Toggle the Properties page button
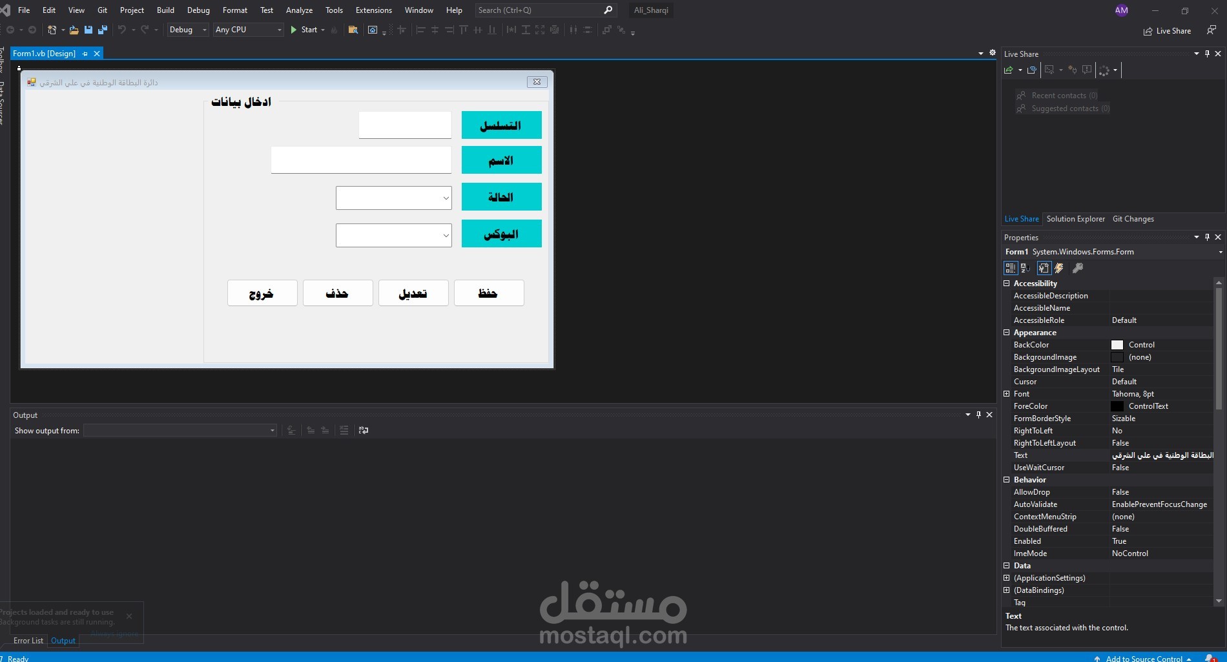The width and height of the screenshot is (1227, 662). coord(1044,268)
